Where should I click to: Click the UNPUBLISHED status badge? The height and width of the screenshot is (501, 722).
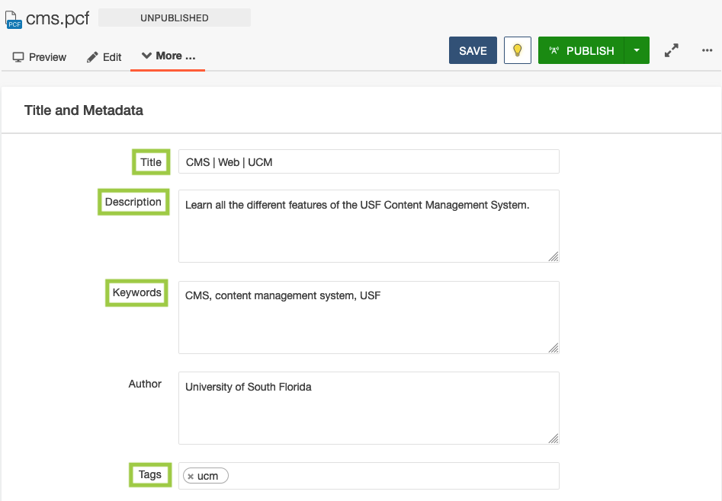(x=175, y=18)
